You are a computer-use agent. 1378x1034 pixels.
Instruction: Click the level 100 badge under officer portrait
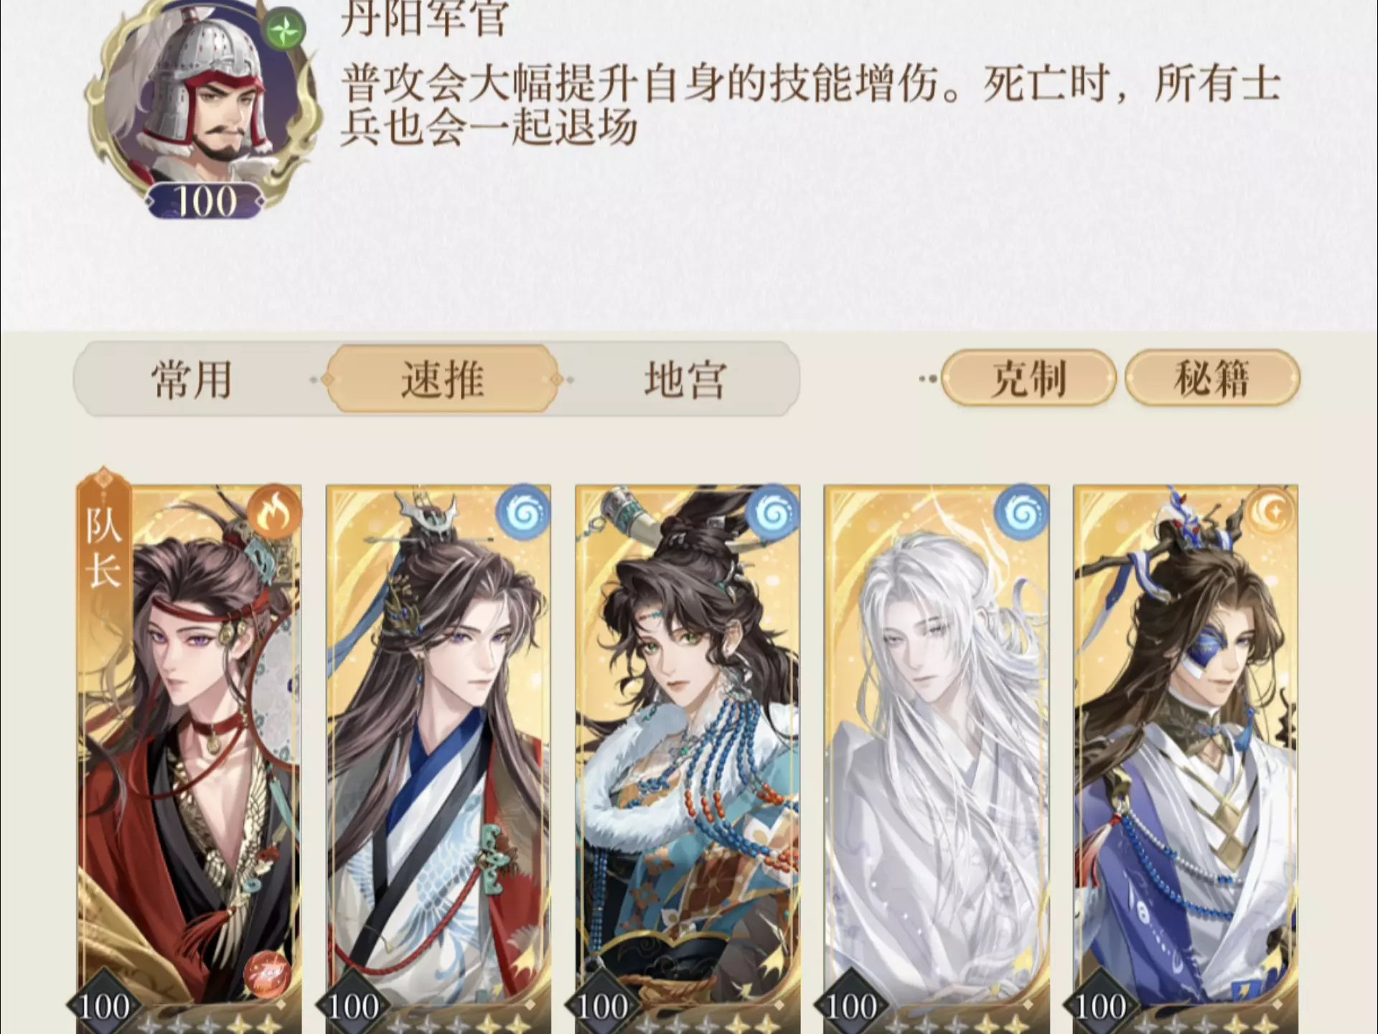coord(205,201)
